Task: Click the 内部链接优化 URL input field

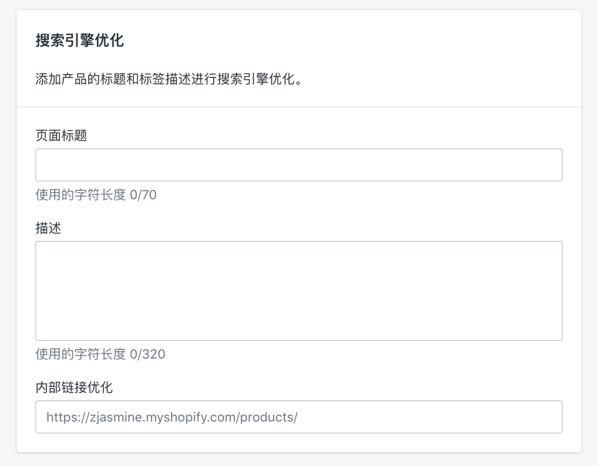Action: pos(298,417)
